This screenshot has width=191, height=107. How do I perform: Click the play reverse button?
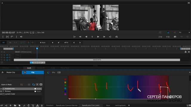point(86,37)
